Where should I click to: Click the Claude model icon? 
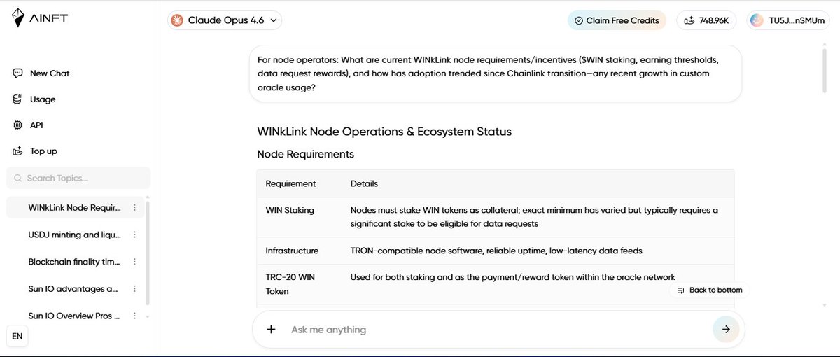[178, 20]
